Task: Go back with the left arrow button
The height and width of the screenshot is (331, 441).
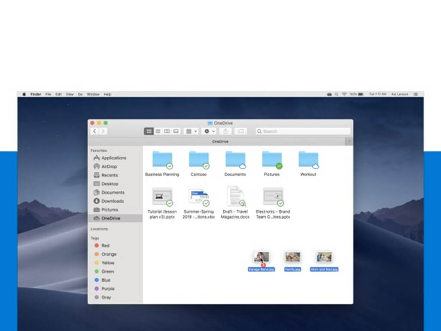Action: [95, 131]
